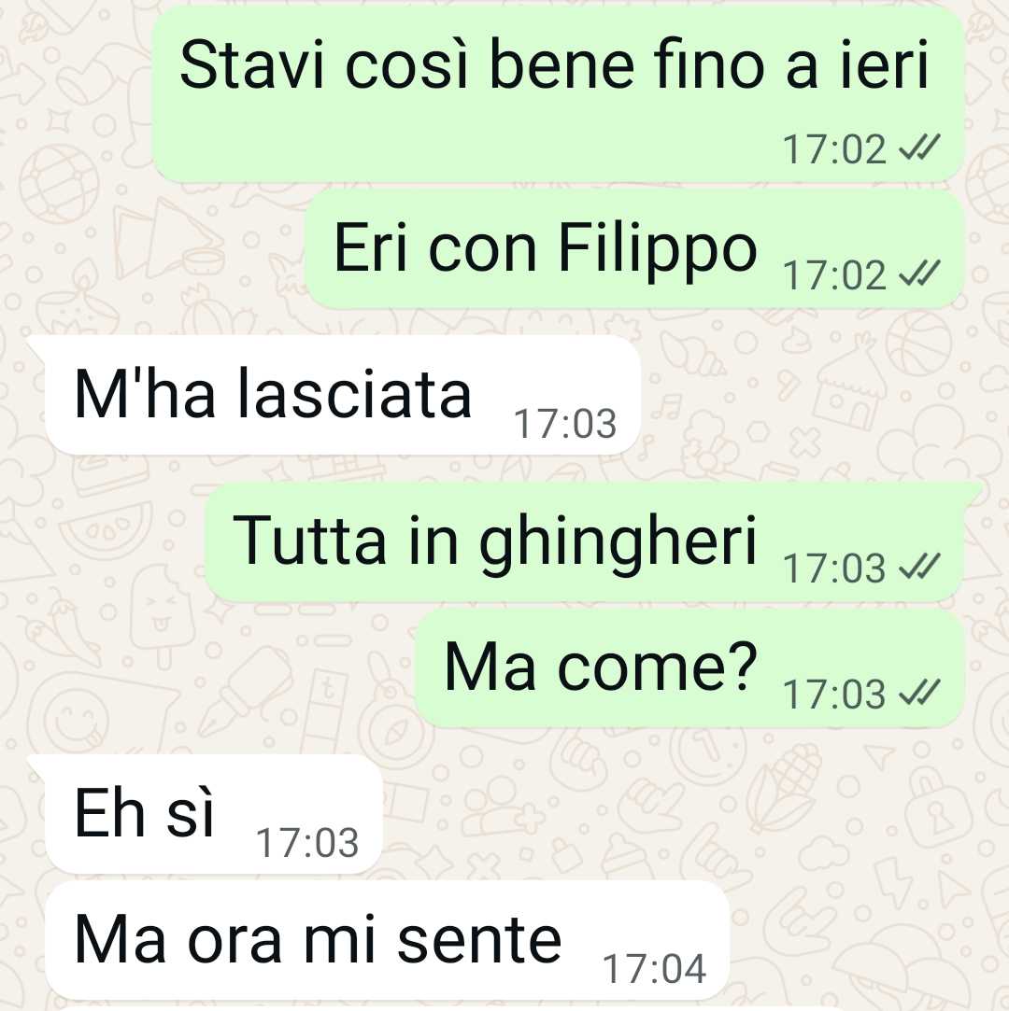Click double checkmarks beside 'Eri con Filippo'
The width and height of the screenshot is (1009, 1011).
(920, 274)
